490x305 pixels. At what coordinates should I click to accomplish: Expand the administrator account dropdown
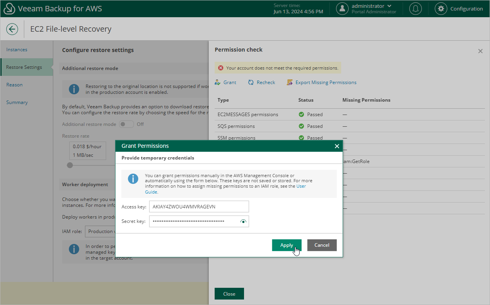389,6
